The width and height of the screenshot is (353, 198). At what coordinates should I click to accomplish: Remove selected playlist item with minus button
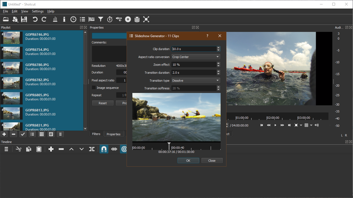pyautogui.click(x=14, y=134)
